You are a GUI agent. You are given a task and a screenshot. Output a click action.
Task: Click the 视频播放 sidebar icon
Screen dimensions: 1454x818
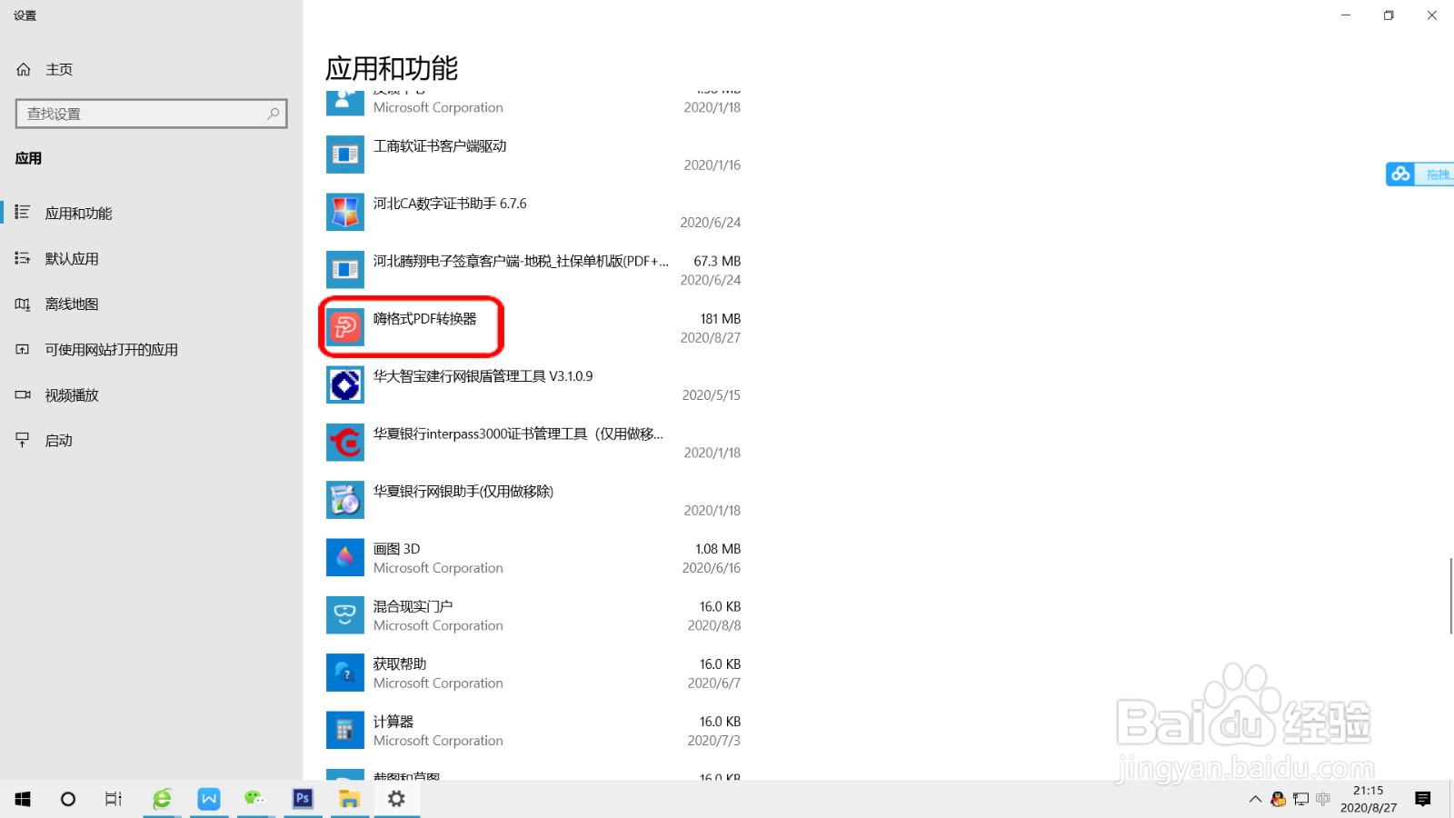23,394
